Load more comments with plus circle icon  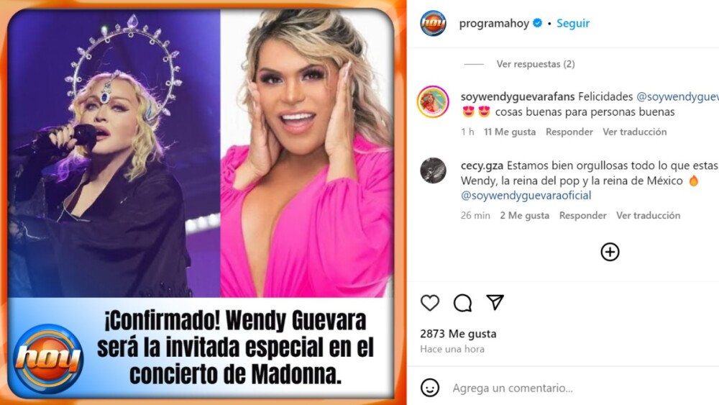[x=610, y=252]
